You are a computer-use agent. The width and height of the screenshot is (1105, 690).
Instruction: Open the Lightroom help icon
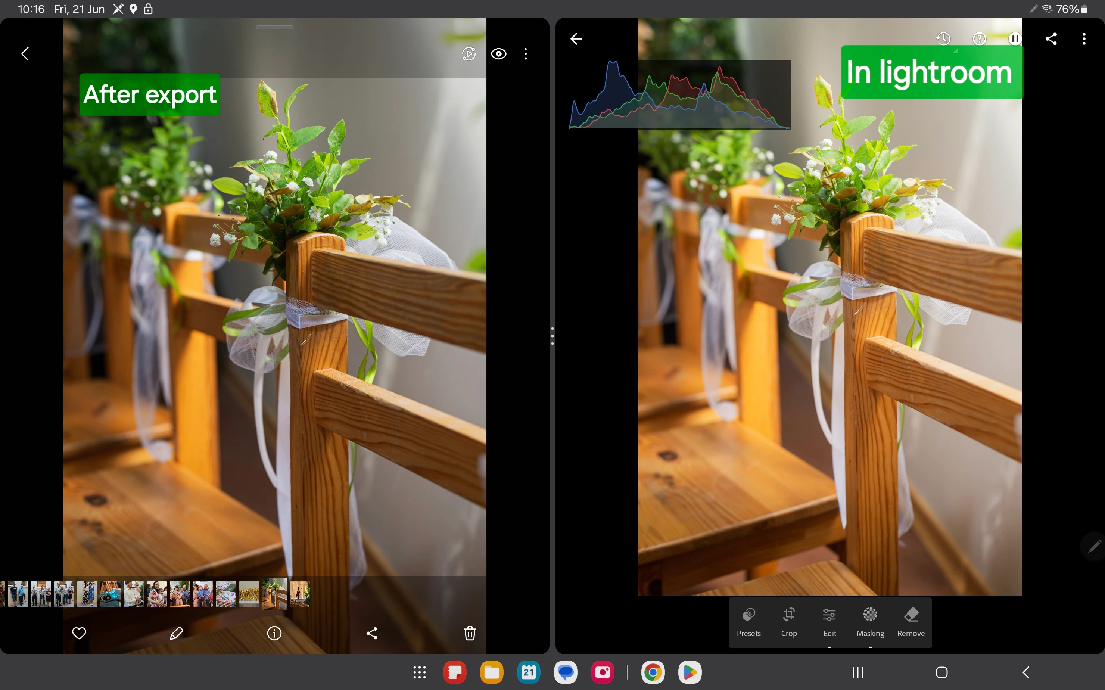(x=979, y=39)
